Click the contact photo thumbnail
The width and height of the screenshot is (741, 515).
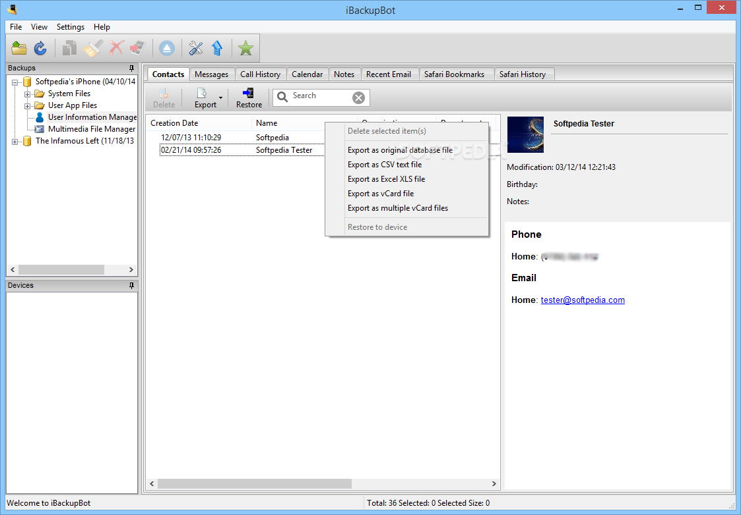pyautogui.click(x=525, y=134)
